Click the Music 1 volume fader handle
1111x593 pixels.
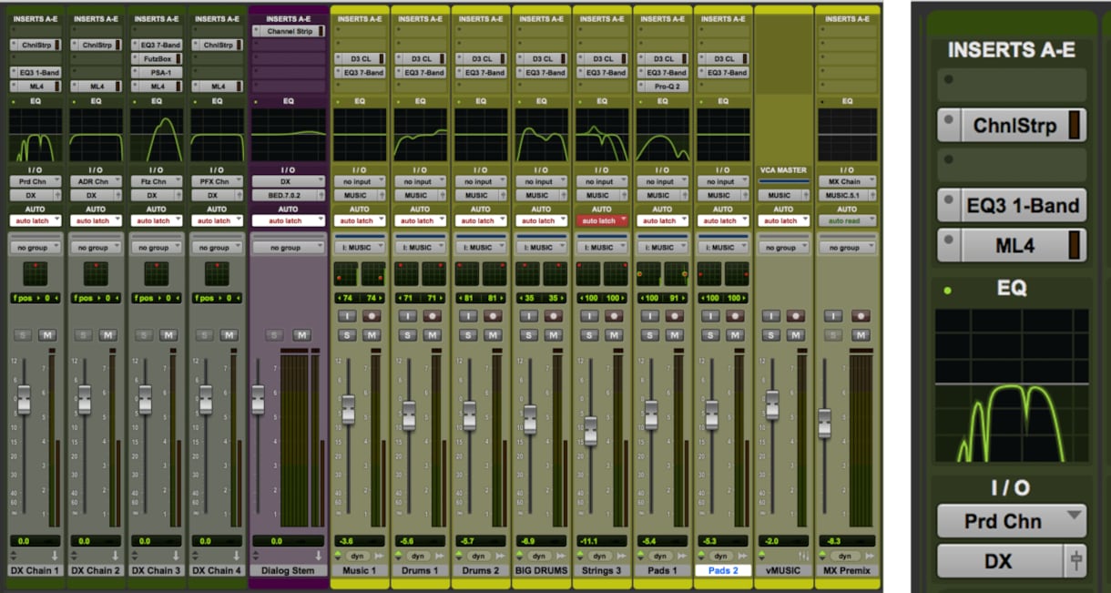[x=348, y=409]
